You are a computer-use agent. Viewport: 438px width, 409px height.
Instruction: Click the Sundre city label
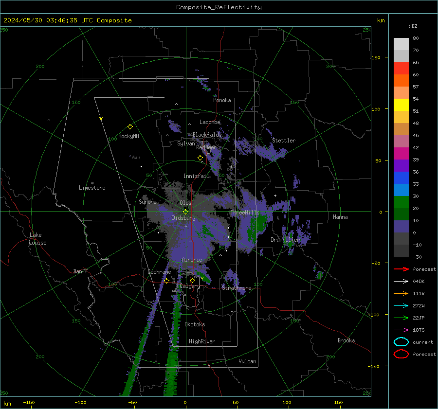tap(147, 201)
